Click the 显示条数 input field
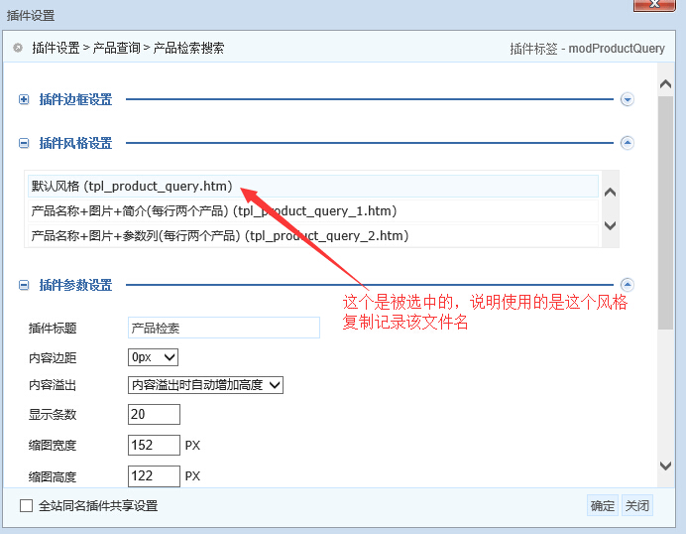 (154, 415)
